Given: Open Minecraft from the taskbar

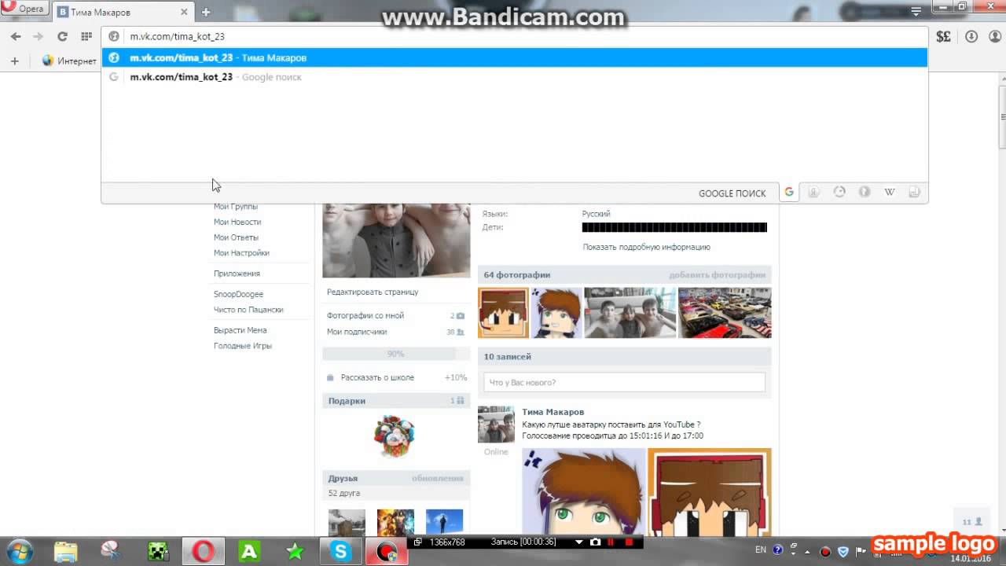Looking at the screenshot, I should (x=158, y=552).
